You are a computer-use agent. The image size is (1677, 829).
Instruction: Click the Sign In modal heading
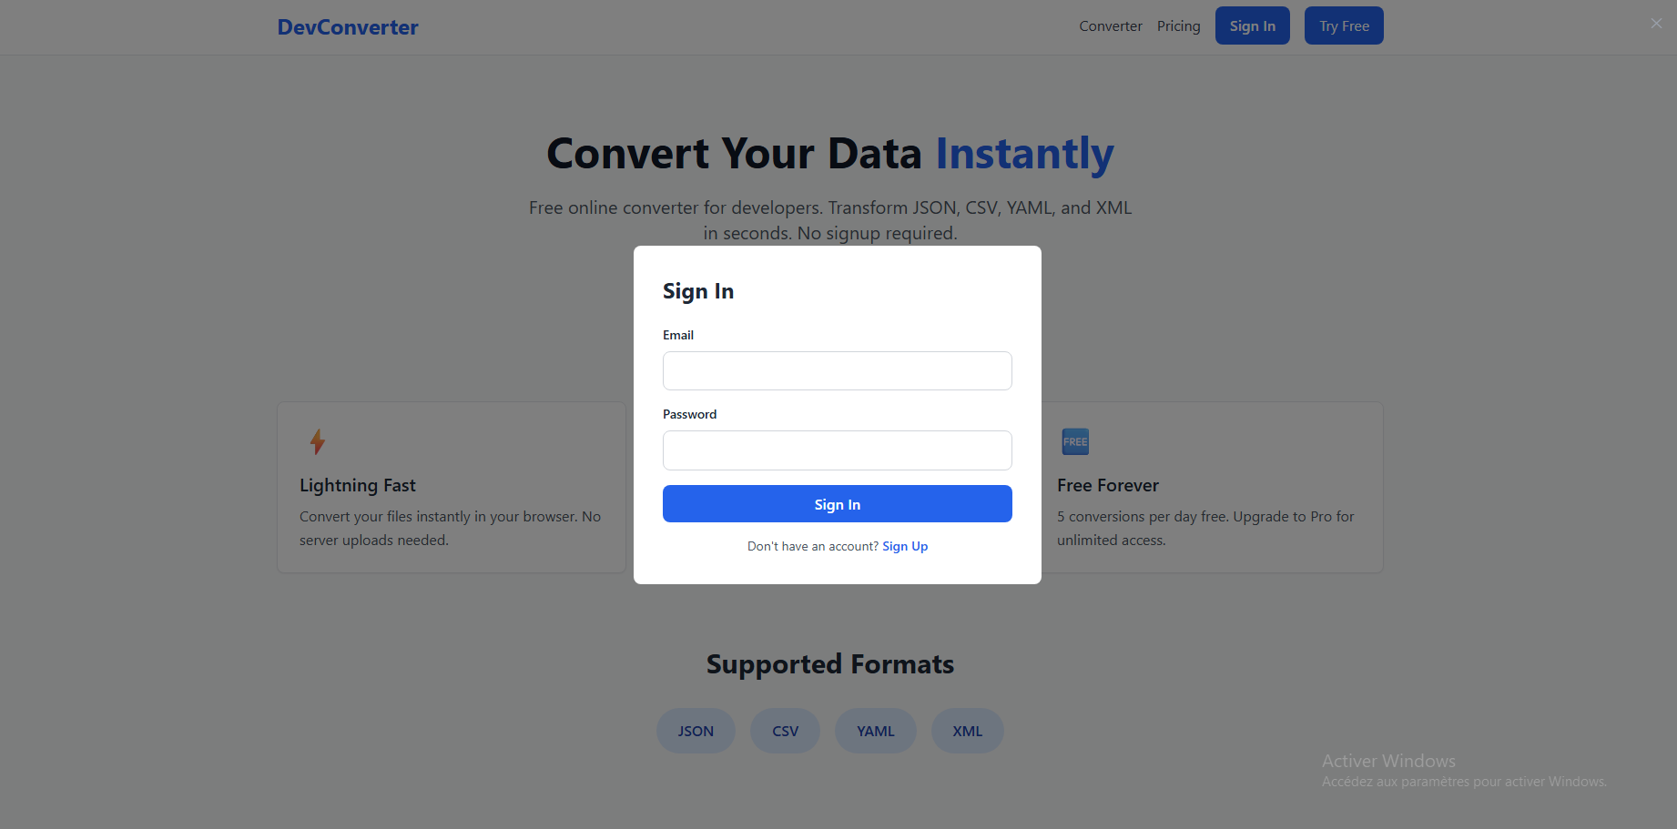click(x=698, y=290)
